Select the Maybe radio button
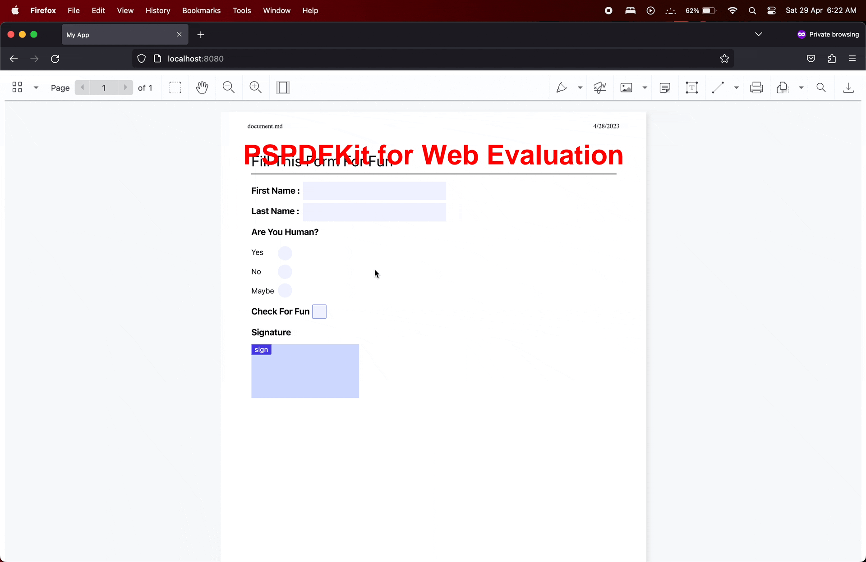The image size is (866, 562). (x=285, y=291)
